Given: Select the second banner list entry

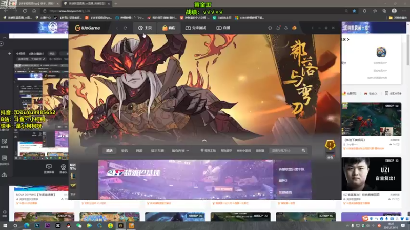Looking at the screenshot, I should 283,180.
